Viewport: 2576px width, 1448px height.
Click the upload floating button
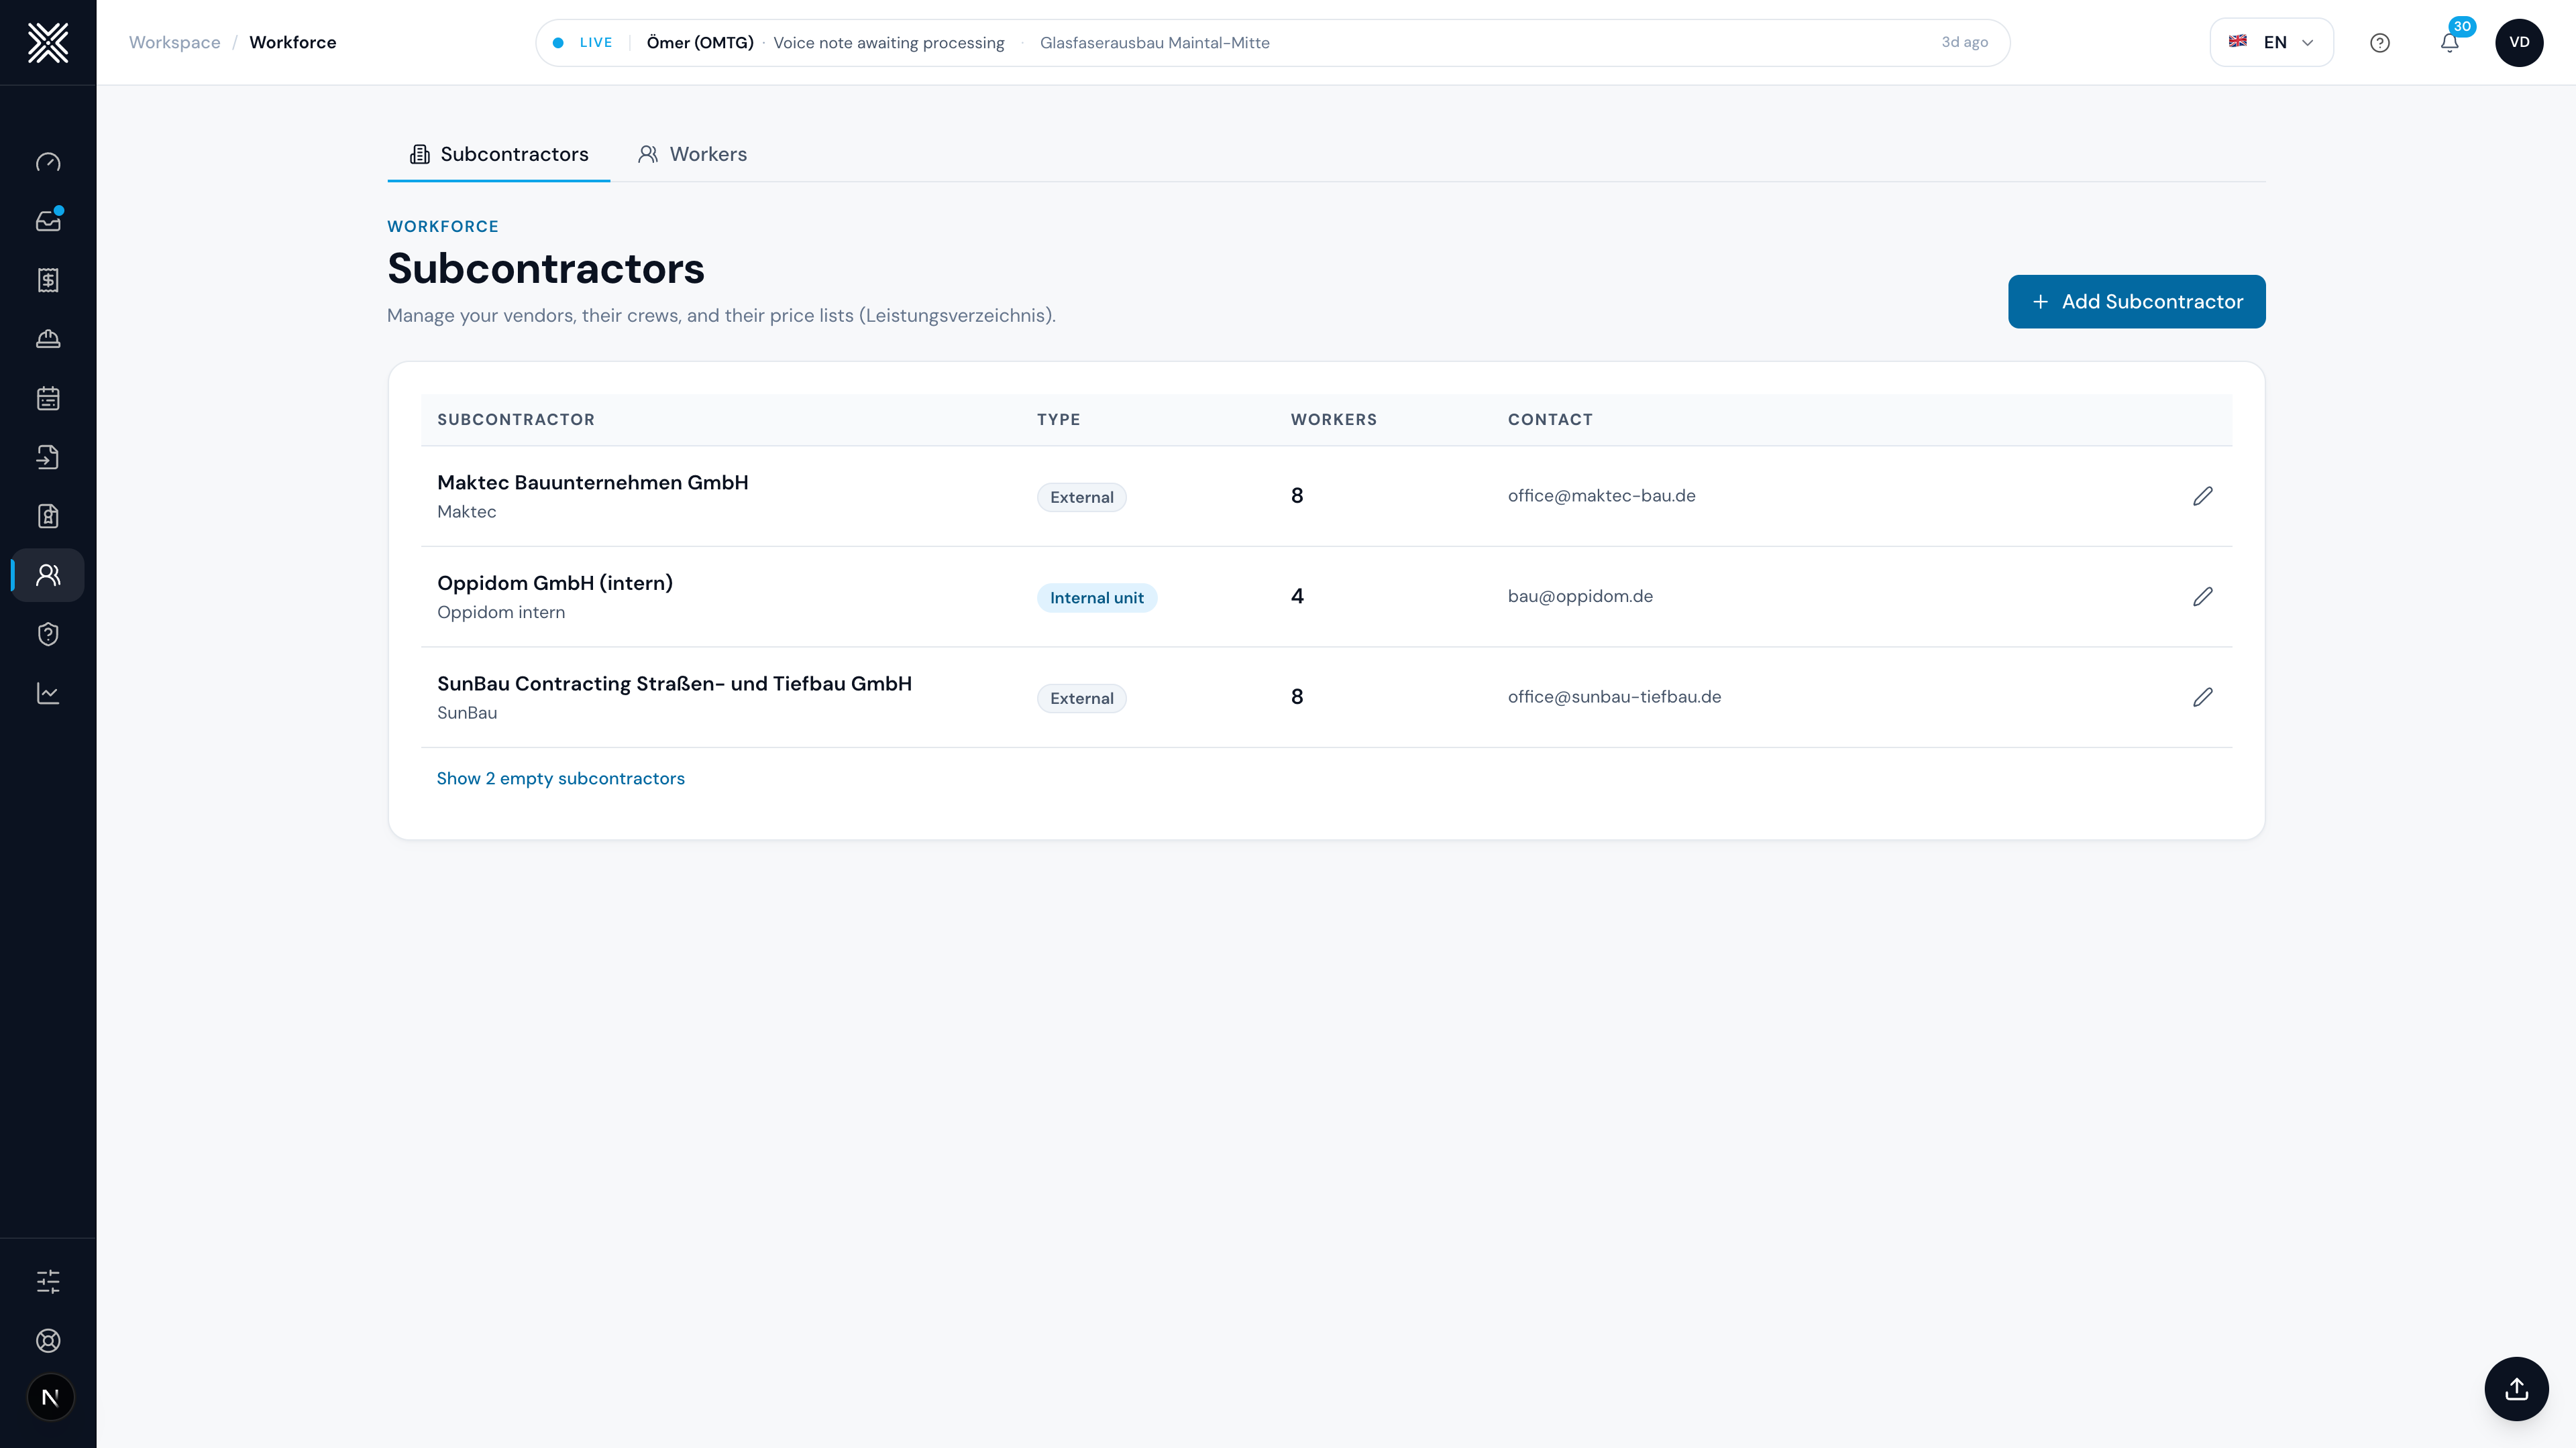point(2516,1388)
